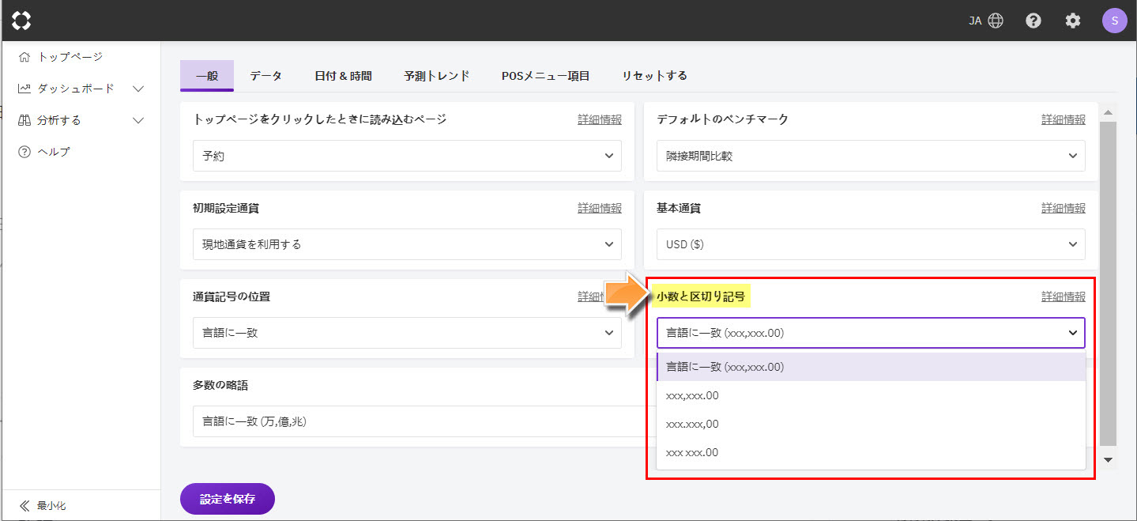The width and height of the screenshot is (1137, 521).
Task: Select the 一般 tab
Action: point(207,76)
